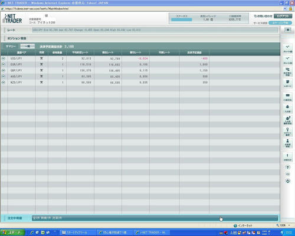295x236 pixels.
Task: Open the question mark help icon
Action: [x=287, y=167]
